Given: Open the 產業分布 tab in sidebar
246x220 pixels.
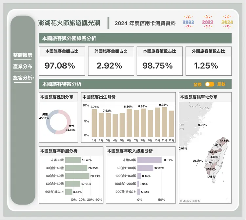Looking at the screenshot, I should (x=23, y=66).
